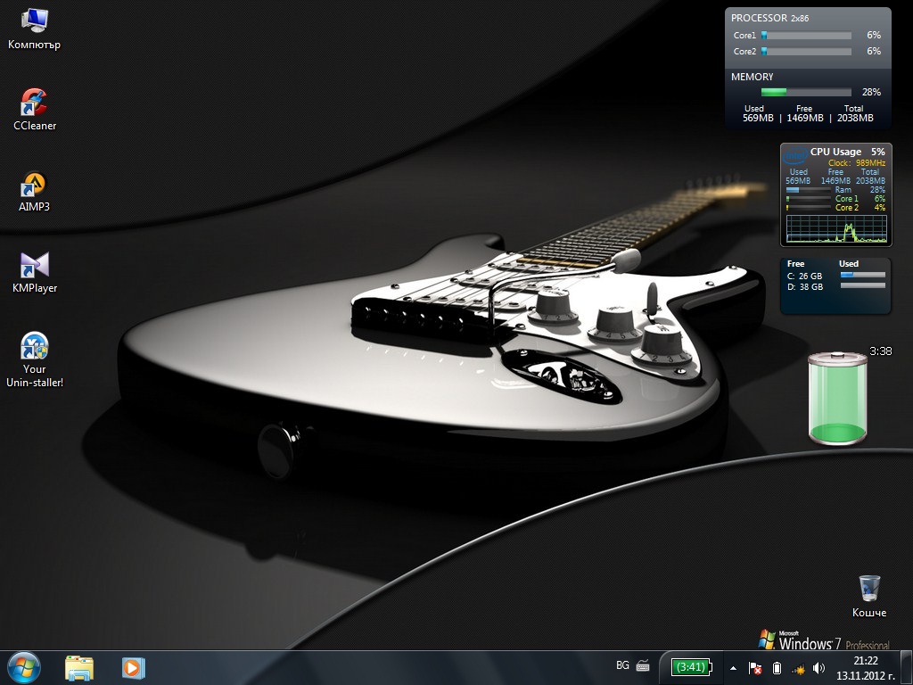The width and height of the screenshot is (913, 685).
Task: Click the BG language indicator
Action: pos(622,665)
